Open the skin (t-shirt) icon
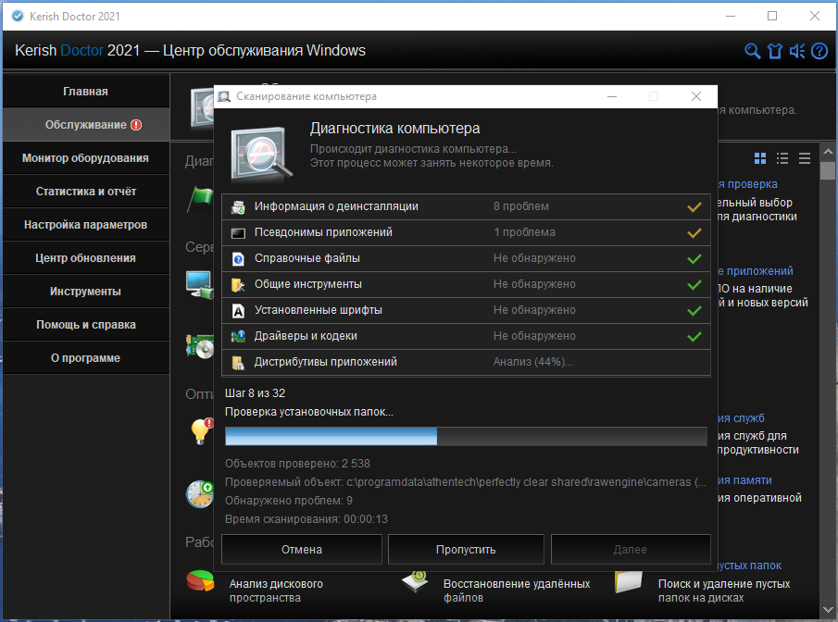The image size is (838, 622). [x=775, y=51]
